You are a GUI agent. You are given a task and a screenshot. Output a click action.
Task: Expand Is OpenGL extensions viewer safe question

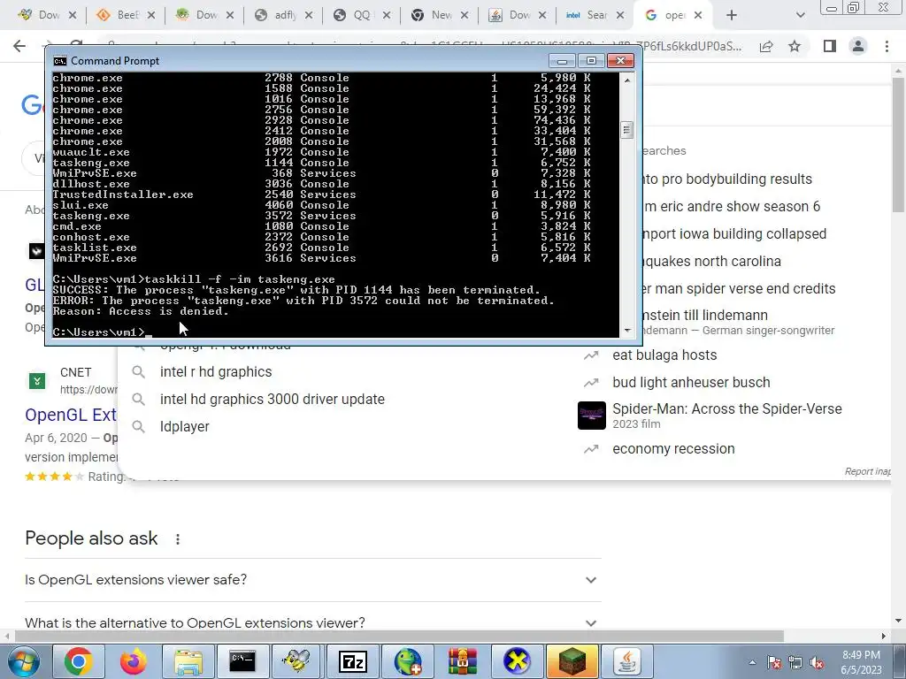312,580
